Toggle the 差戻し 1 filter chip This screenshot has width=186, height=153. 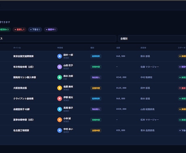click(19, 29)
